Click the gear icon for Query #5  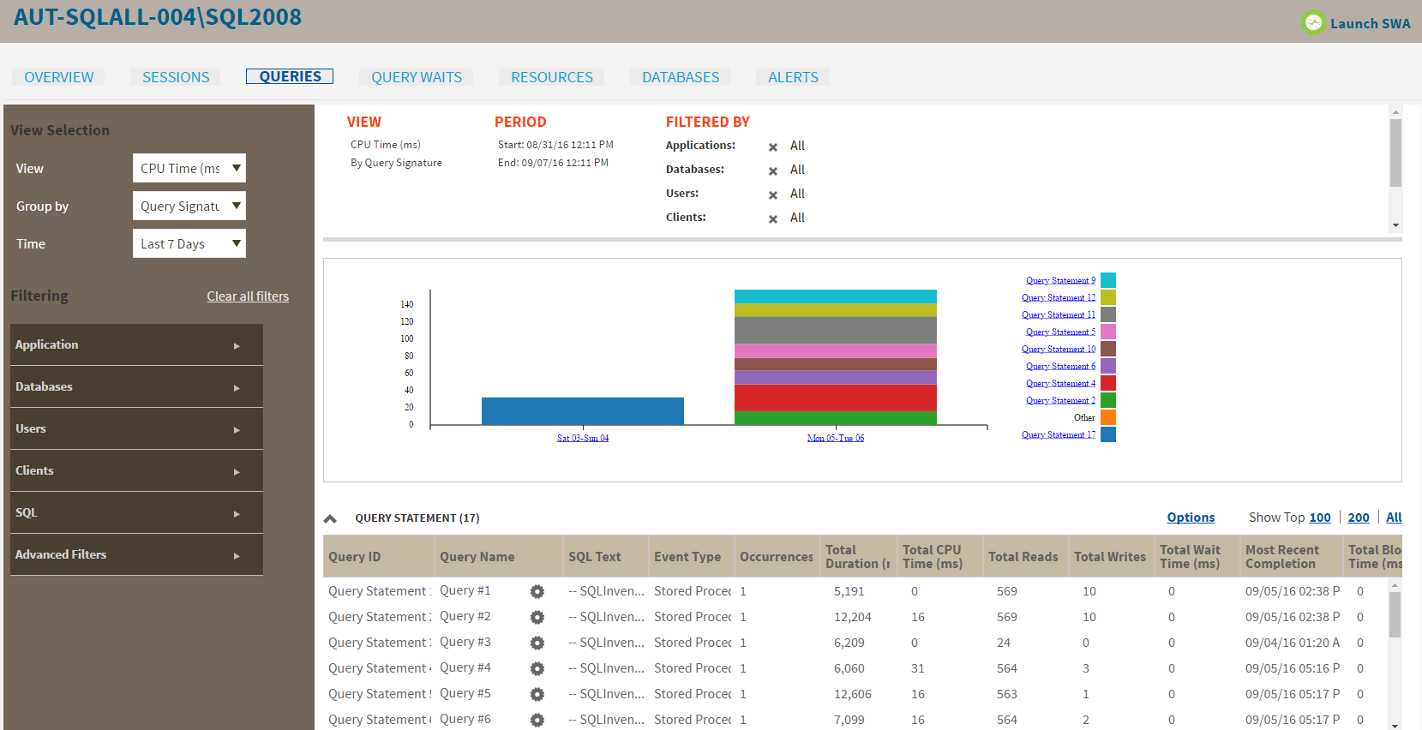click(537, 695)
